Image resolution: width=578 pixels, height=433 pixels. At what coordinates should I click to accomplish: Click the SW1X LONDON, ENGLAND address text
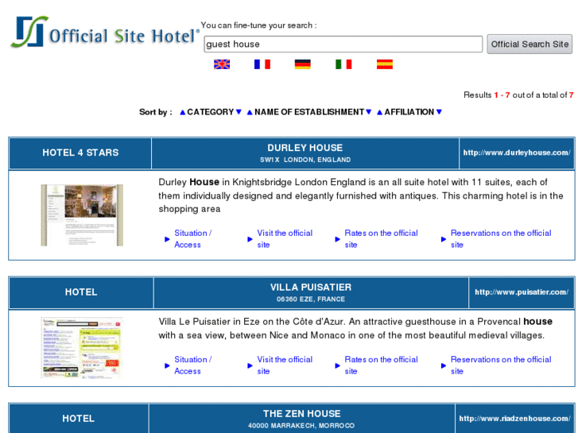pos(305,160)
